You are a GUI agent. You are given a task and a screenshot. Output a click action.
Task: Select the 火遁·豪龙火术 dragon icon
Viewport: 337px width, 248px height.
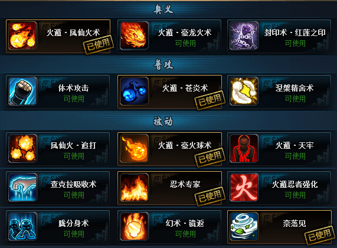click(134, 35)
